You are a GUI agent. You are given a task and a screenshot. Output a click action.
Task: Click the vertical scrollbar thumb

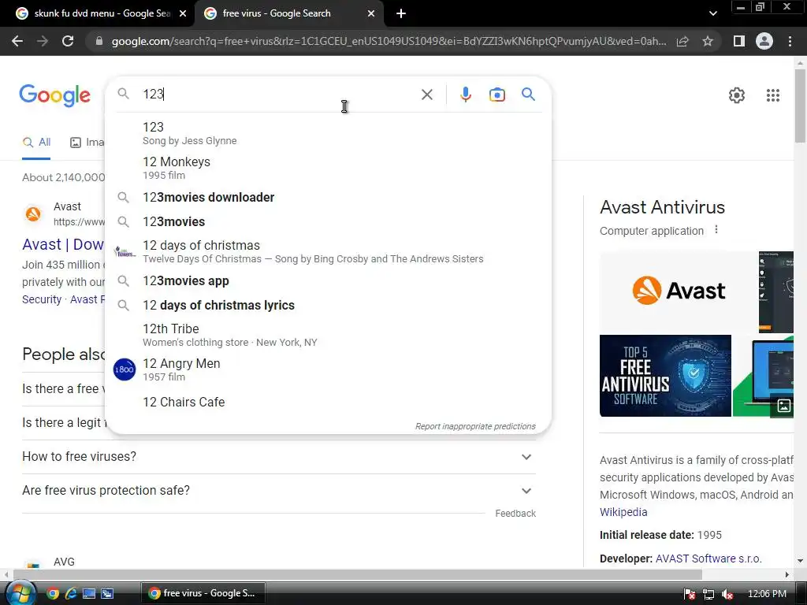pos(800,106)
